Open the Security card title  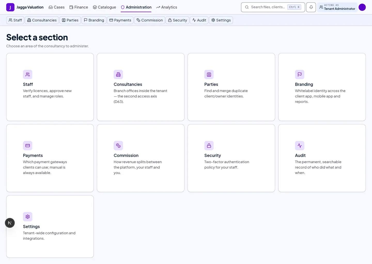pyautogui.click(x=213, y=155)
